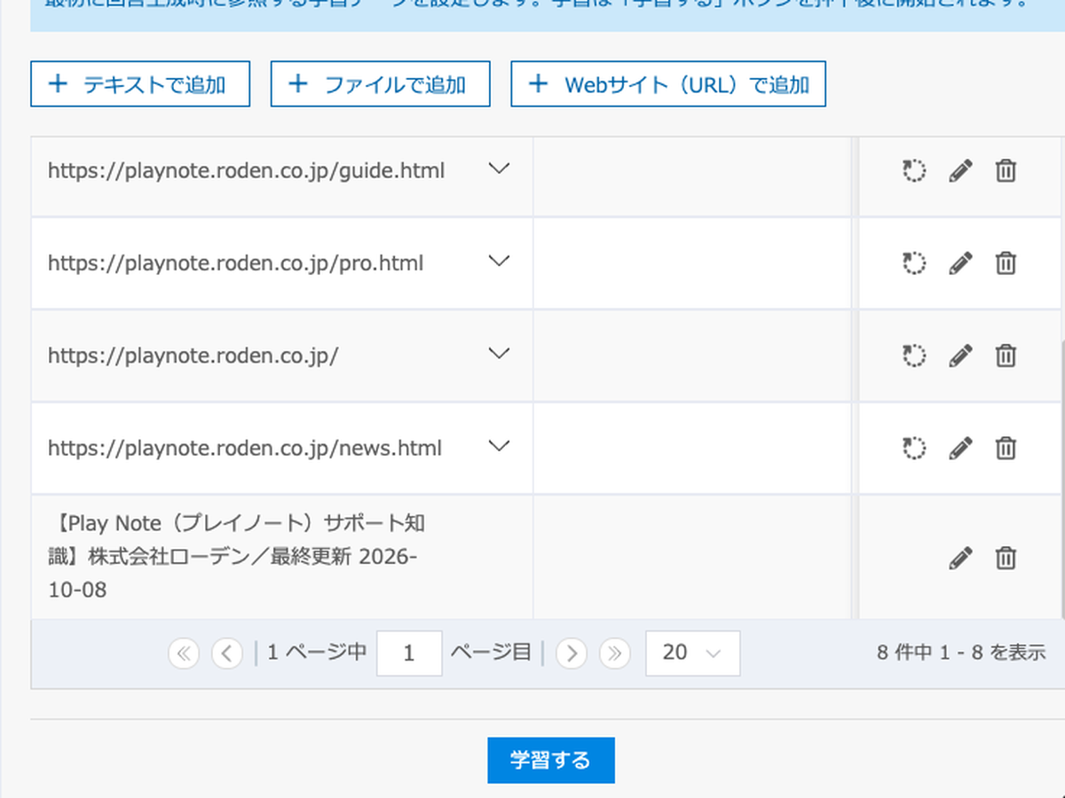Open the 20 rows-per-page dropdown
The height and width of the screenshot is (798, 1065).
click(692, 653)
